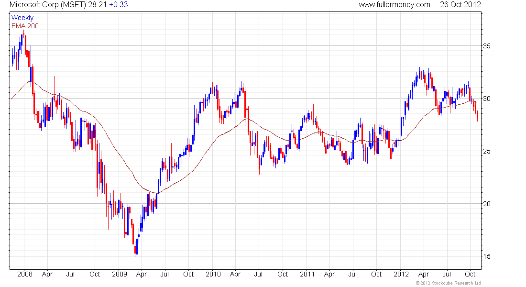Click the "15" price axis label

486,257
